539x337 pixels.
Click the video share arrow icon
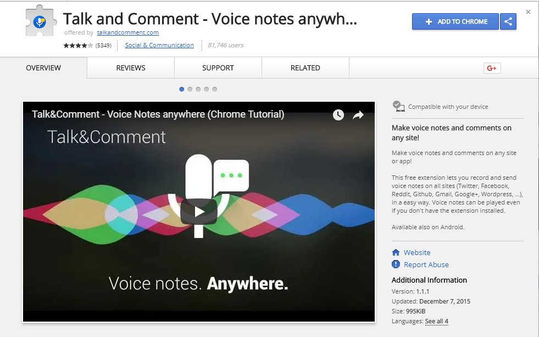pos(358,115)
